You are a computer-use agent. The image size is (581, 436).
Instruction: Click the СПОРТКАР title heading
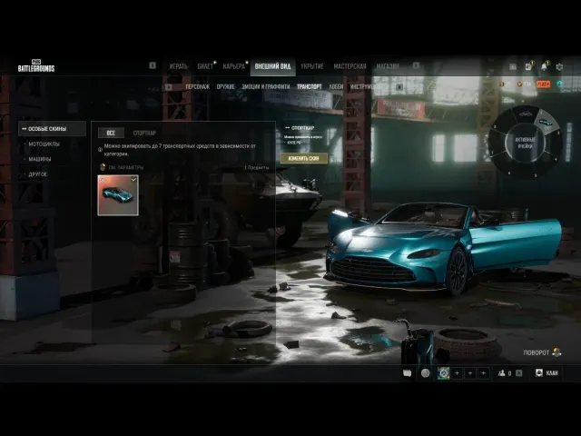click(302, 128)
